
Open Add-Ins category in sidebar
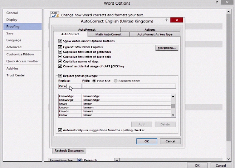click(23, 68)
